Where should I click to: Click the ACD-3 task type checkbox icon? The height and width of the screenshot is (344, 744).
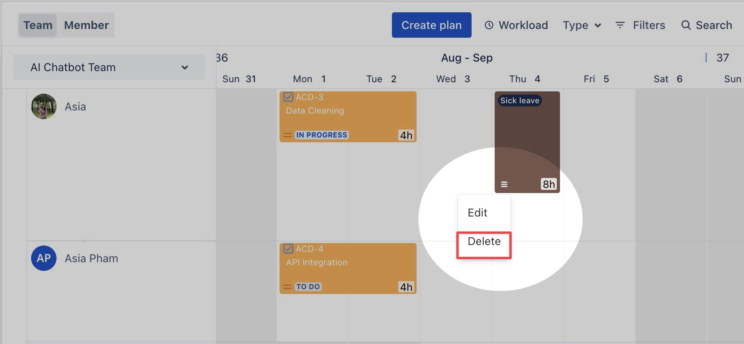(x=288, y=97)
